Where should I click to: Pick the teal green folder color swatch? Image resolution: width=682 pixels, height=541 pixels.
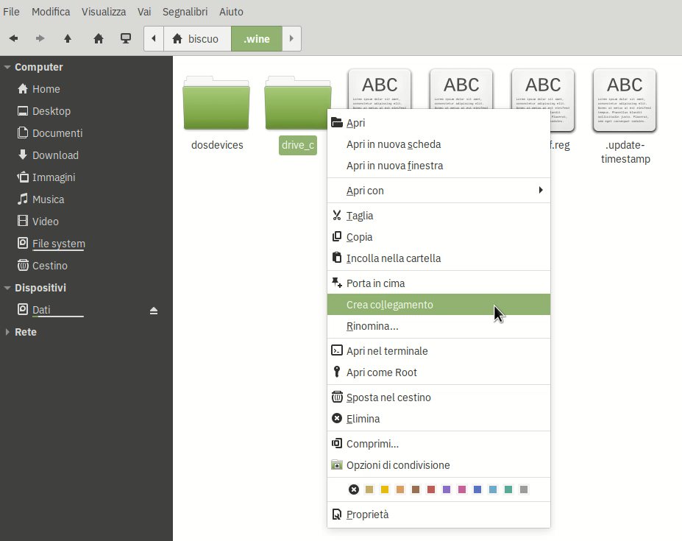pyautogui.click(x=508, y=489)
